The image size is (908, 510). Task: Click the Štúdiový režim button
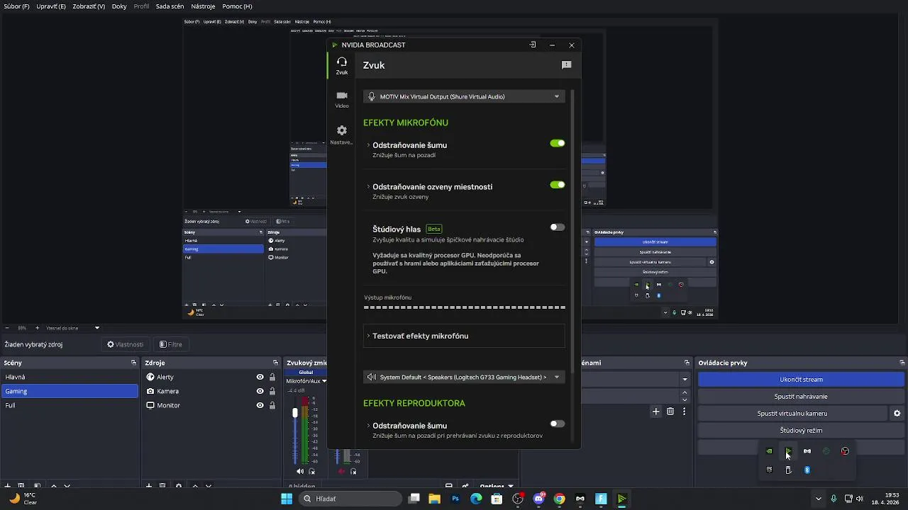pos(801,431)
